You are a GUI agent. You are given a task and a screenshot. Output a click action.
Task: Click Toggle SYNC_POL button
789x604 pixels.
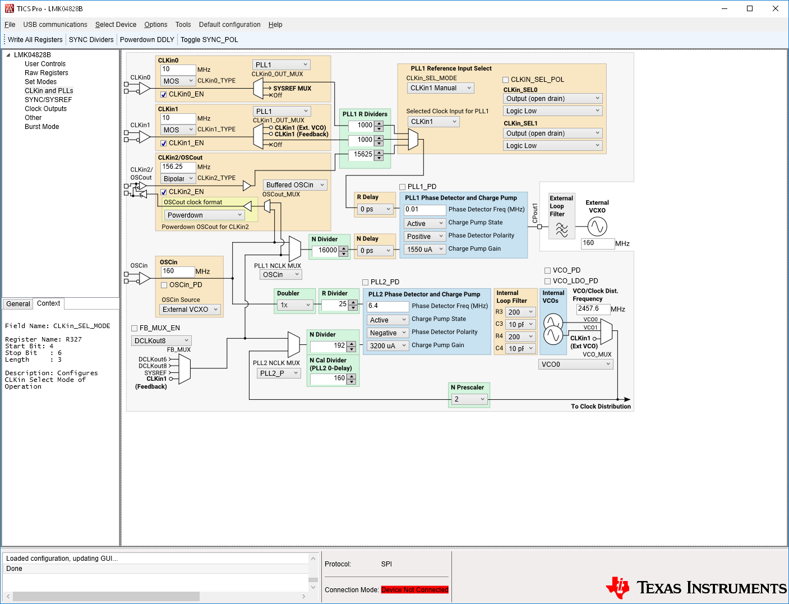point(209,40)
